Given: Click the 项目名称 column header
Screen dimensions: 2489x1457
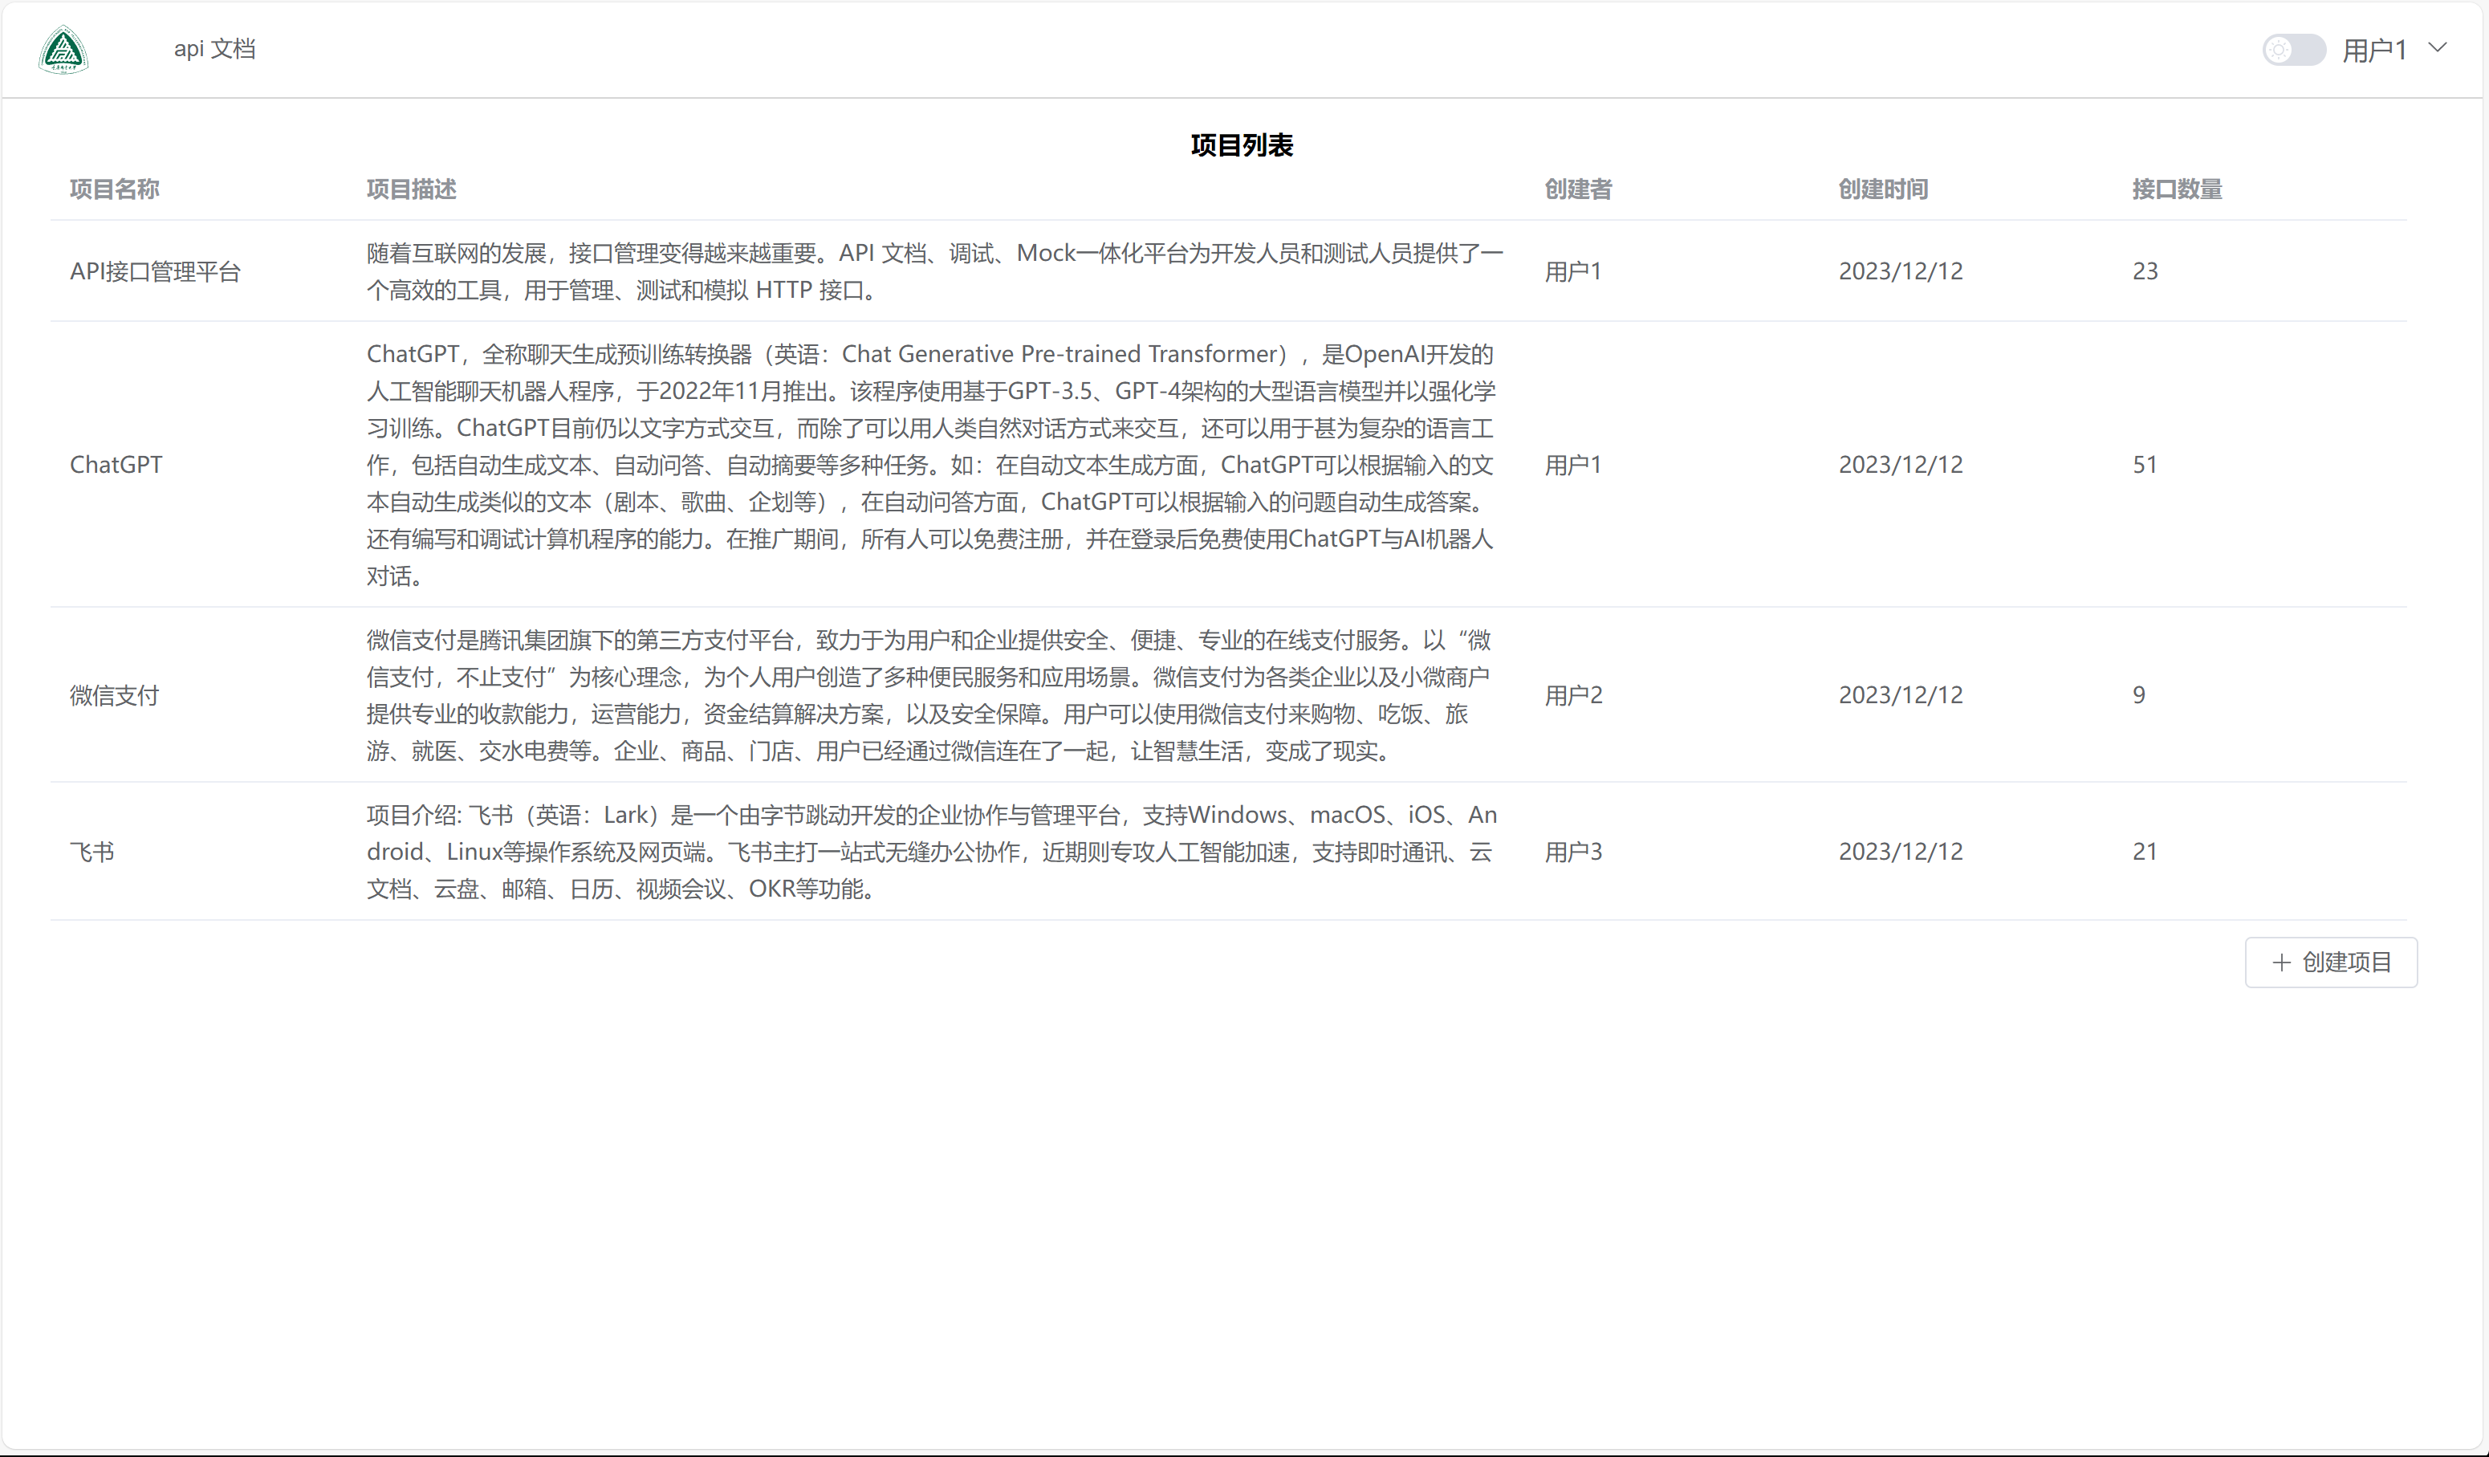Looking at the screenshot, I should point(115,189).
